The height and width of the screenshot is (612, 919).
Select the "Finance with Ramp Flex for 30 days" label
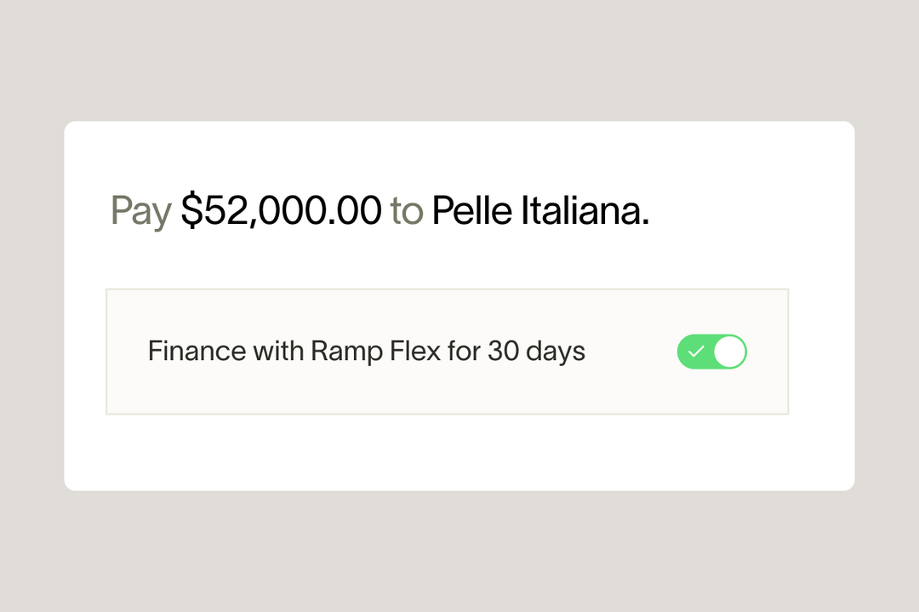(x=366, y=351)
